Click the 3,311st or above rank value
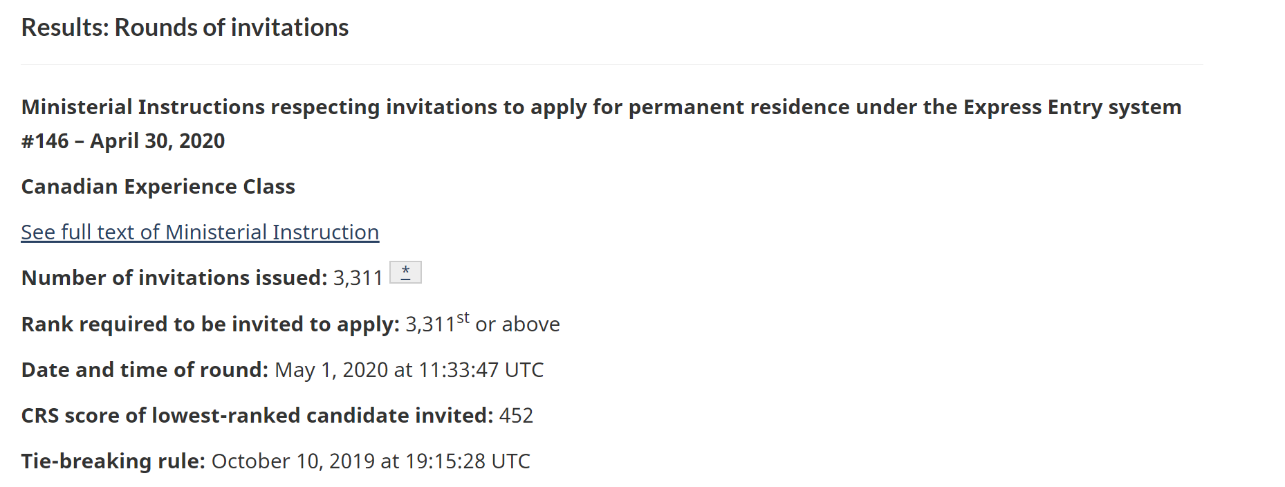This screenshot has width=1285, height=487. 482,324
